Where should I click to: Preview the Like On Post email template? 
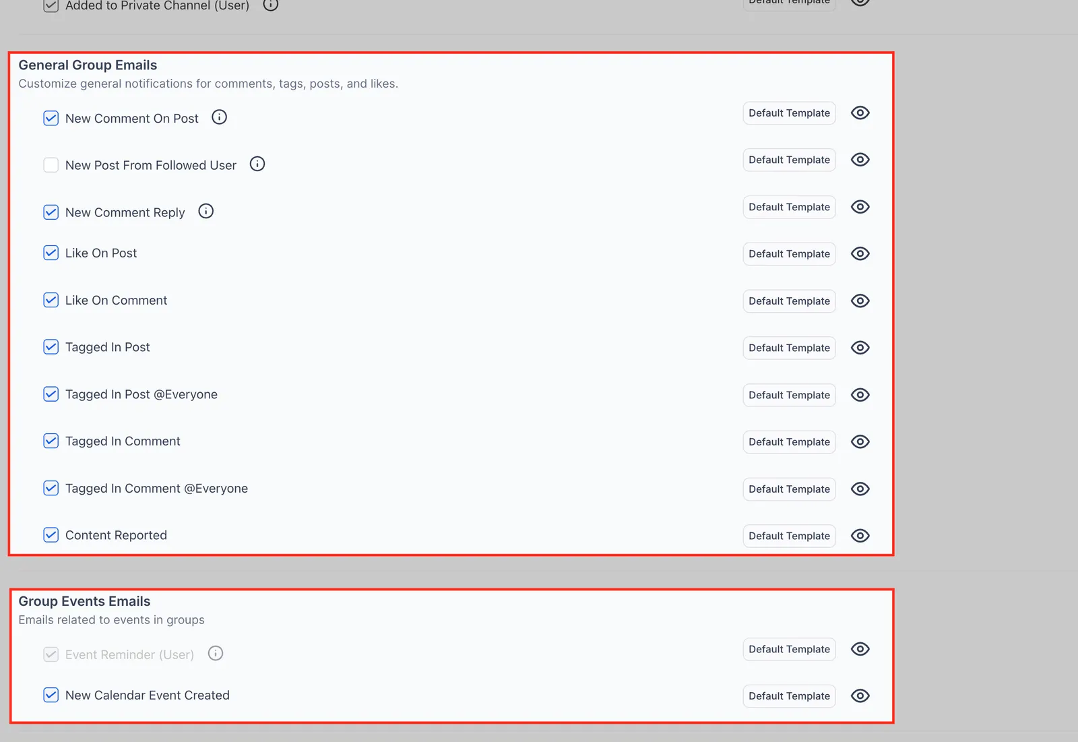(860, 254)
